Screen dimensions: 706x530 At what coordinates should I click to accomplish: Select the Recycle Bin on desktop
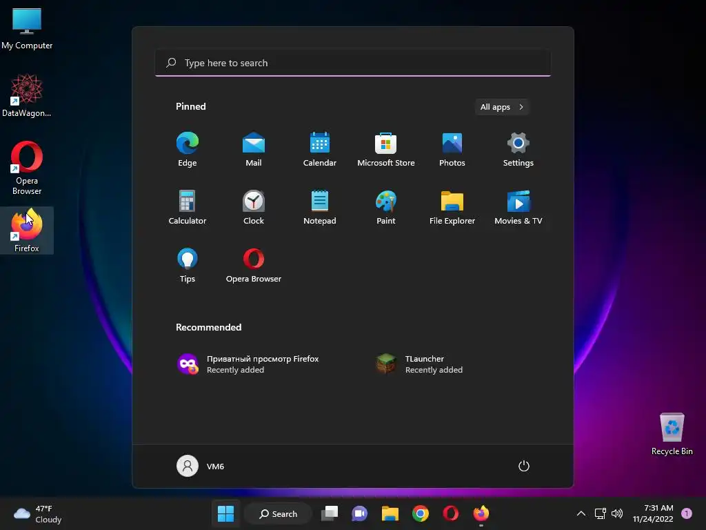(672, 433)
